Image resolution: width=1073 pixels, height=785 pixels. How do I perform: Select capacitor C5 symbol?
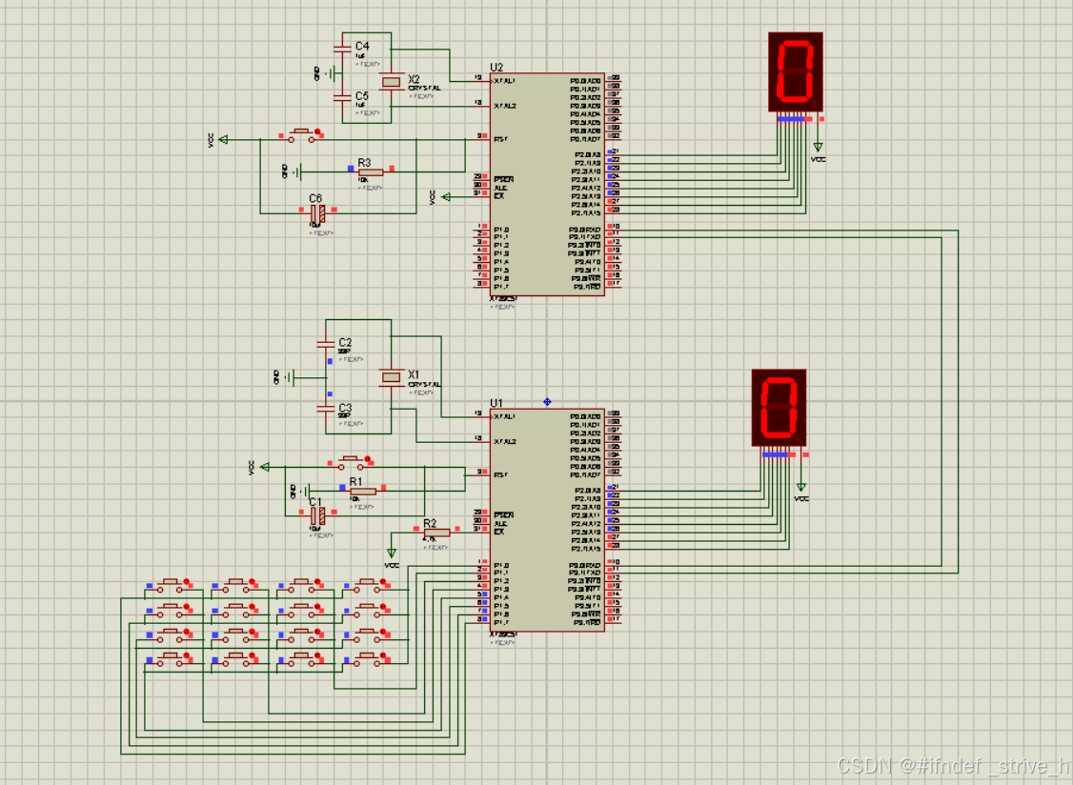point(342,98)
